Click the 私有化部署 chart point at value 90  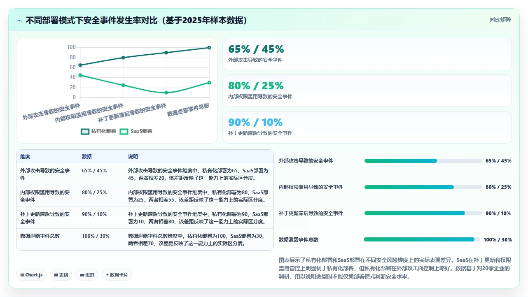tap(166, 53)
